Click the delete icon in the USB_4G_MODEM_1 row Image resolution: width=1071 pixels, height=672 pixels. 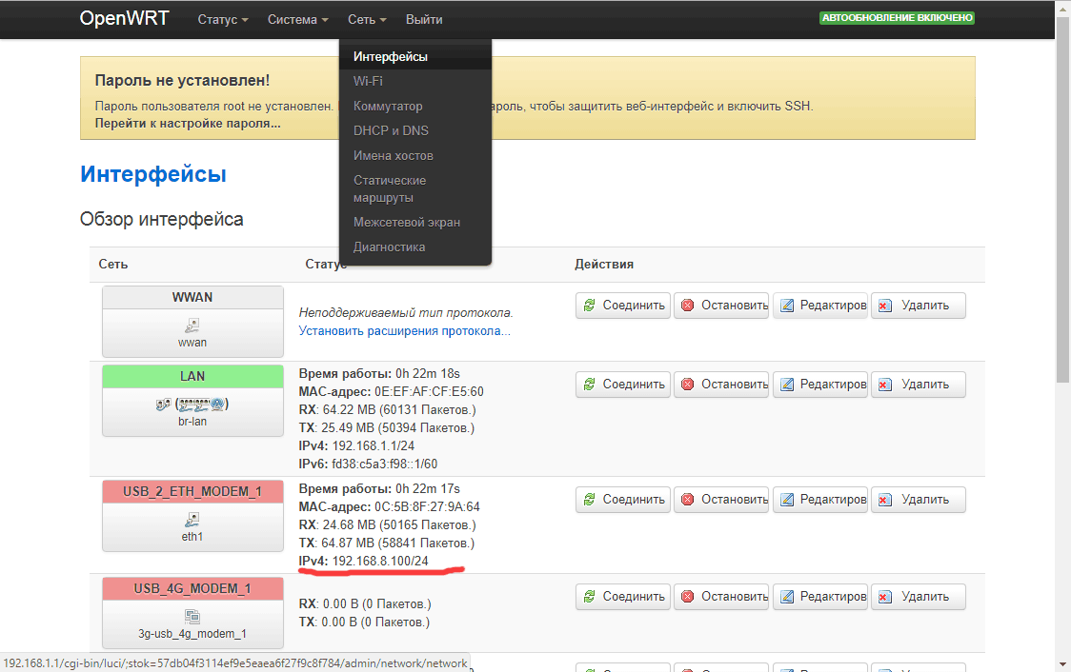pyautogui.click(x=884, y=597)
